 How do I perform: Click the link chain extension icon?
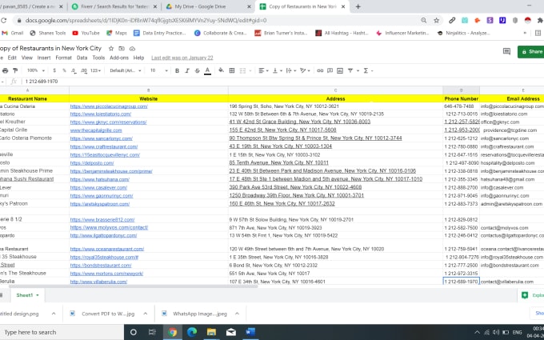452,21
